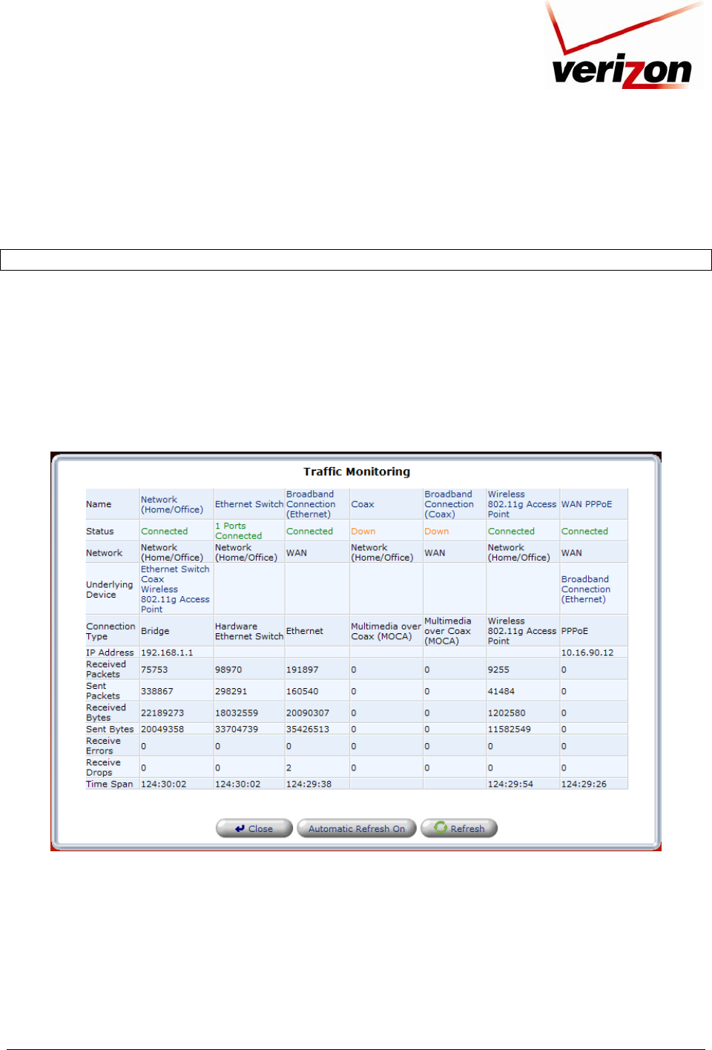Select IP address 192.168.1.1
Image resolution: width=712 pixels, height=1050 pixels.
tap(167, 653)
